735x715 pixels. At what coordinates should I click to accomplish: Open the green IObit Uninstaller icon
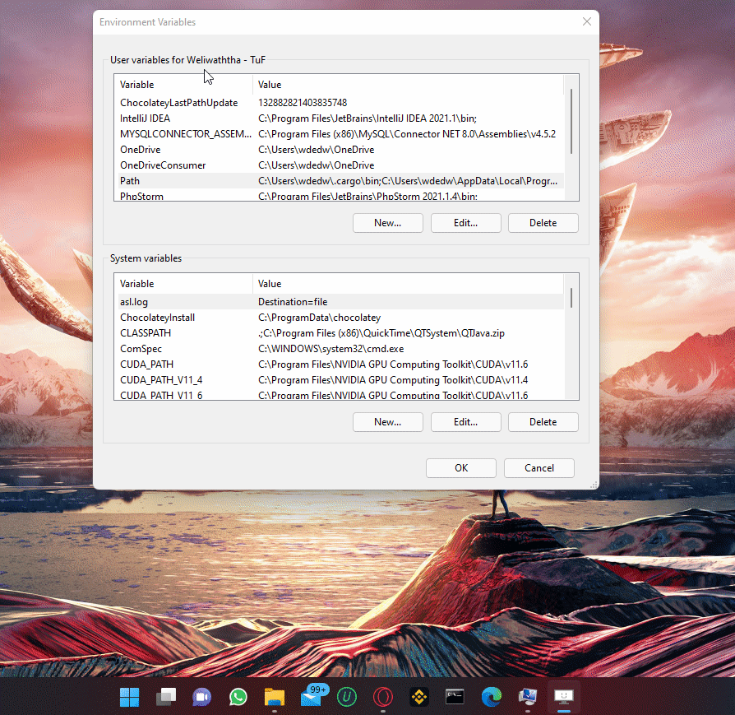pyautogui.click(x=347, y=697)
